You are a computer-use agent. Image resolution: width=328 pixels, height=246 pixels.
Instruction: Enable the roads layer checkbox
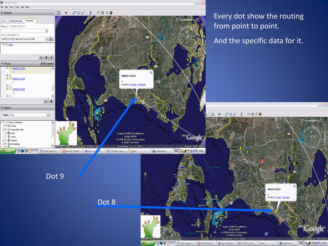[x=6, y=133]
